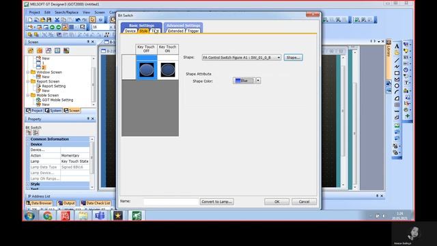
Task: Select the Arc drawing tool
Action: 397,92
